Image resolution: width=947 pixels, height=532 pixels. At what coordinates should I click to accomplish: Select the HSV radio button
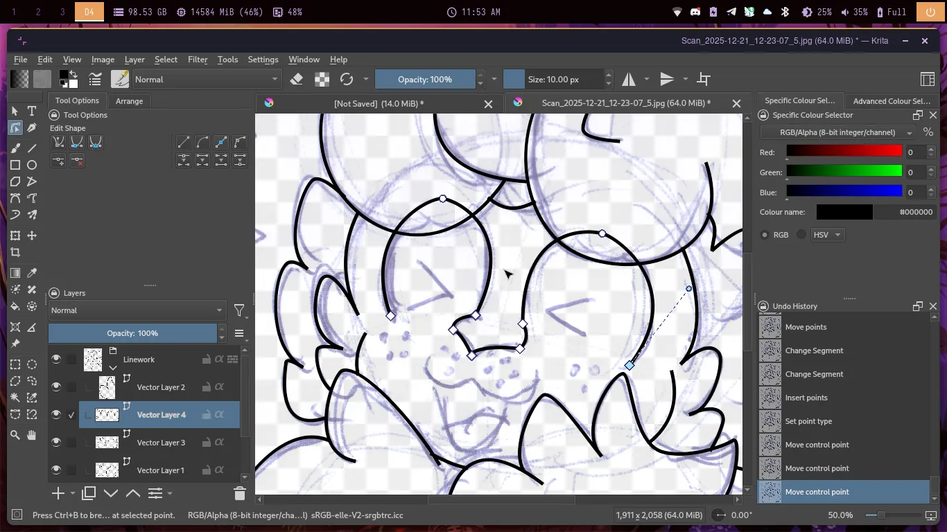[x=801, y=235]
